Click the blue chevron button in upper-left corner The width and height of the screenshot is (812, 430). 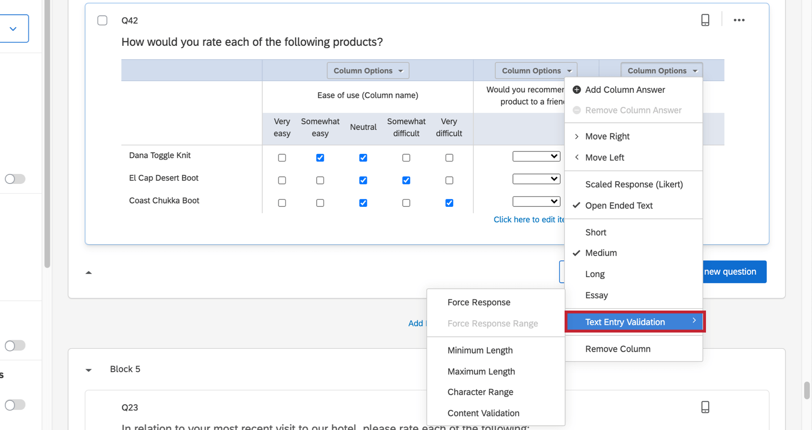point(13,28)
